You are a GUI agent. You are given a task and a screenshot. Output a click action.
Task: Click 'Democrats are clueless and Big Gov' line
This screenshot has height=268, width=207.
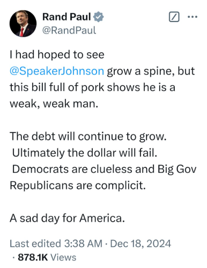coord(104,169)
